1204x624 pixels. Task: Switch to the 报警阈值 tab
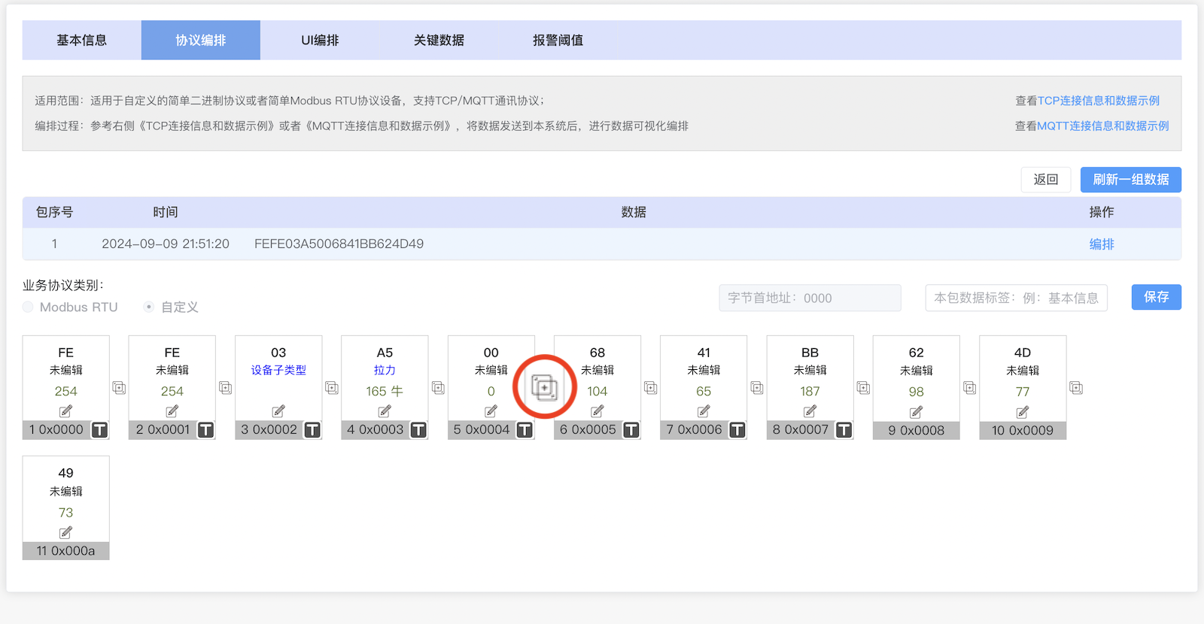coord(558,40)
